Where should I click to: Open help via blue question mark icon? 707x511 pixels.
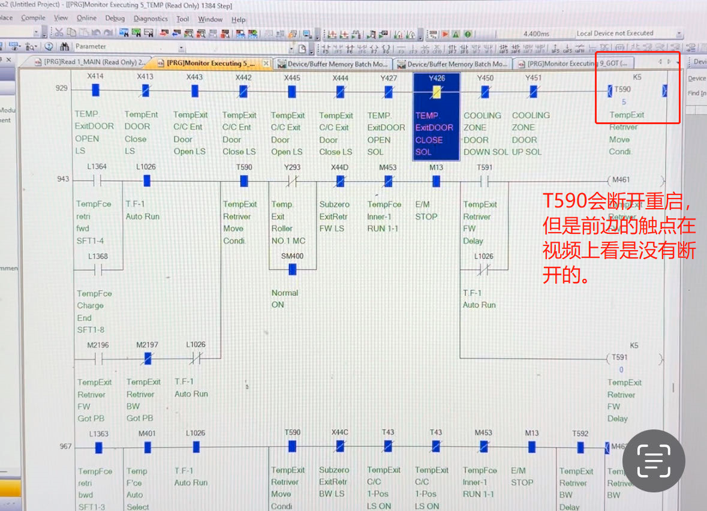(49, 47)
